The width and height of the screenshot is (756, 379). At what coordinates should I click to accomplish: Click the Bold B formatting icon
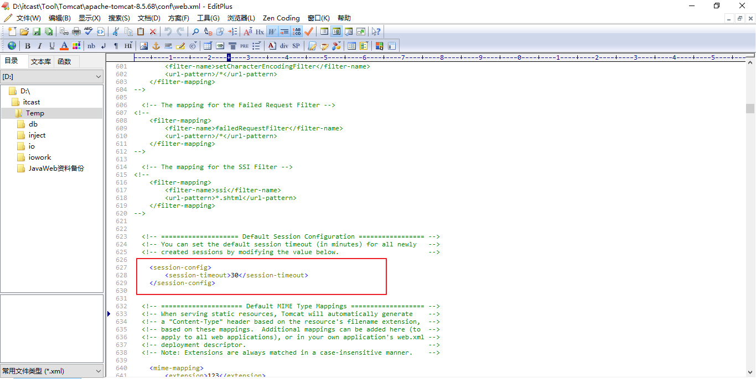coord(27,46)
